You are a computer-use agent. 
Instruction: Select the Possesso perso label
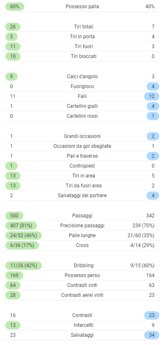(82, 275)
